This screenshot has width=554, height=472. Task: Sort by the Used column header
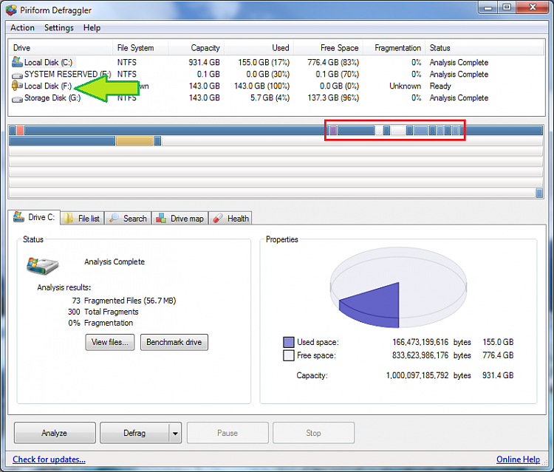coord(259,48)
